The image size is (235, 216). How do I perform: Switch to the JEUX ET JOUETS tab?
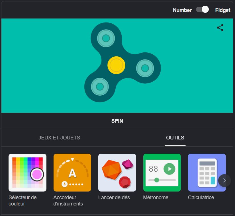[x=59, y=138]
